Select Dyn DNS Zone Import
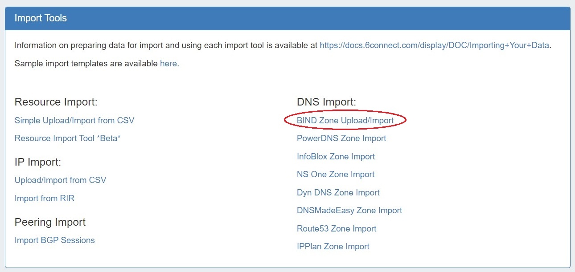 click(x=338, y=192)
